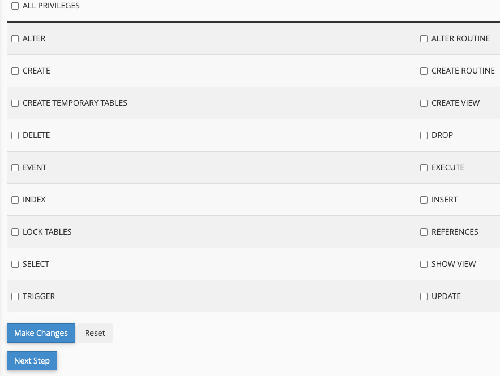Grant the INSERT privilege
500x376 pixels.
pos(424,200)
